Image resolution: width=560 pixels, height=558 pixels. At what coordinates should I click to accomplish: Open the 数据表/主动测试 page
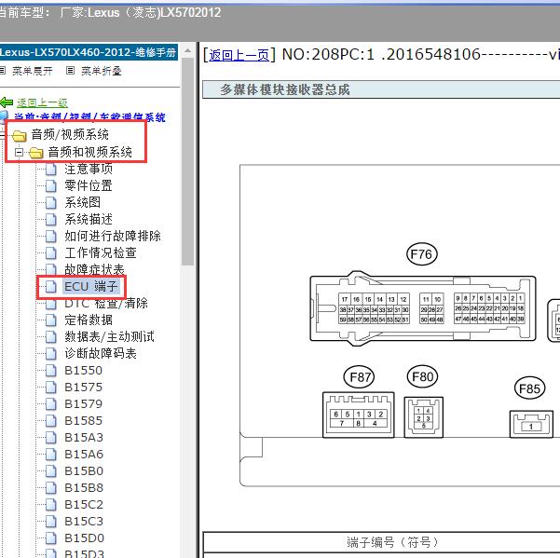tap(109, 336)
